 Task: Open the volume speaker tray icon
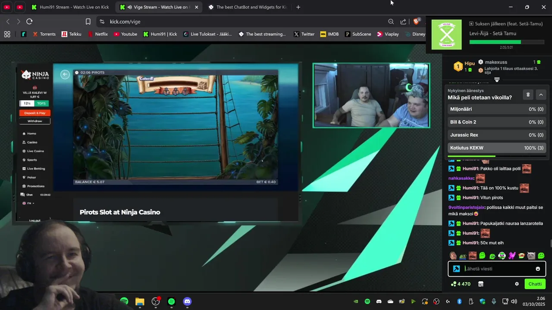(514, 301)
